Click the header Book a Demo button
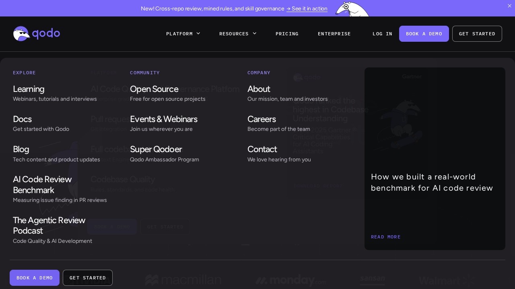 pyautogui.click(x=424, y=34)
